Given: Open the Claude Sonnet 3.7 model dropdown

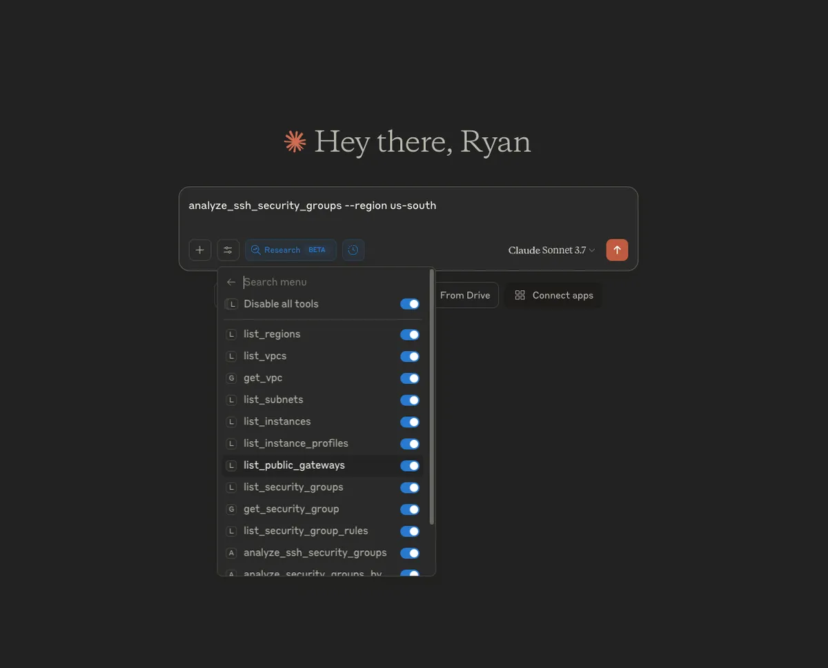Looking at the screenshot, I should pos(551,250).
